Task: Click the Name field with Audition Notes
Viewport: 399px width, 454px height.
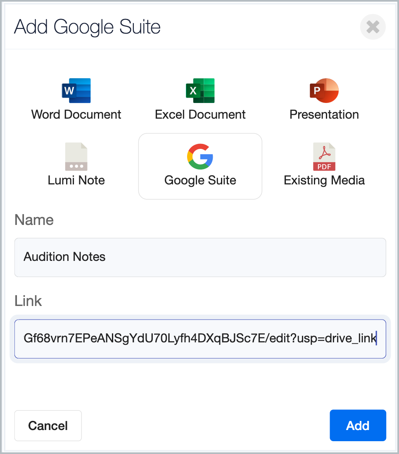Action: (200, 258)
